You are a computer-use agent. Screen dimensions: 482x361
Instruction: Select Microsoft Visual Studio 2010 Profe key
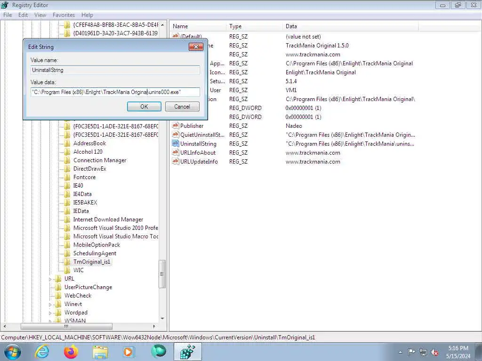coord(116,228)
